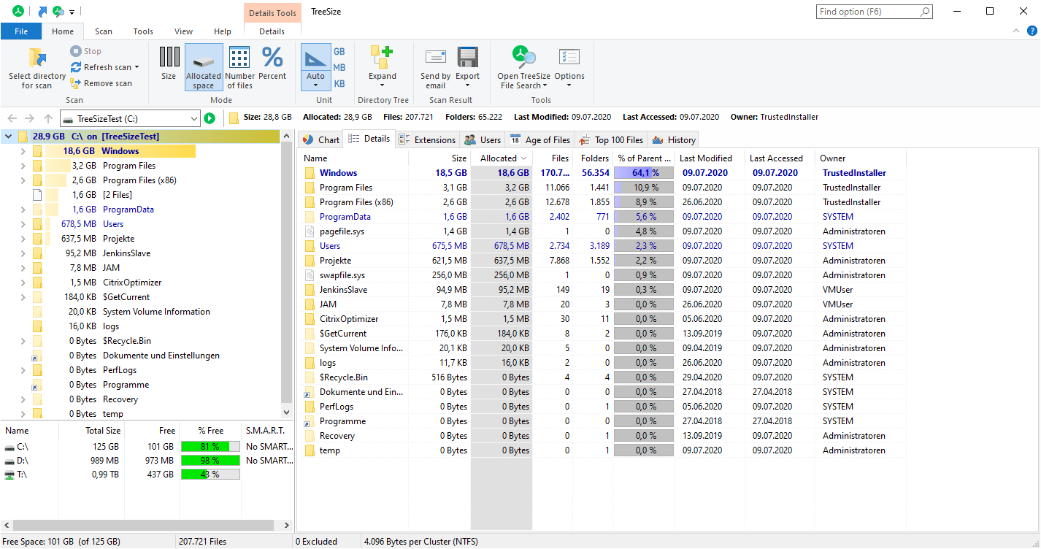Viewport: 1041px width, 549px height.
Task: Expand the Windows folder in tree
Action: 23,151
